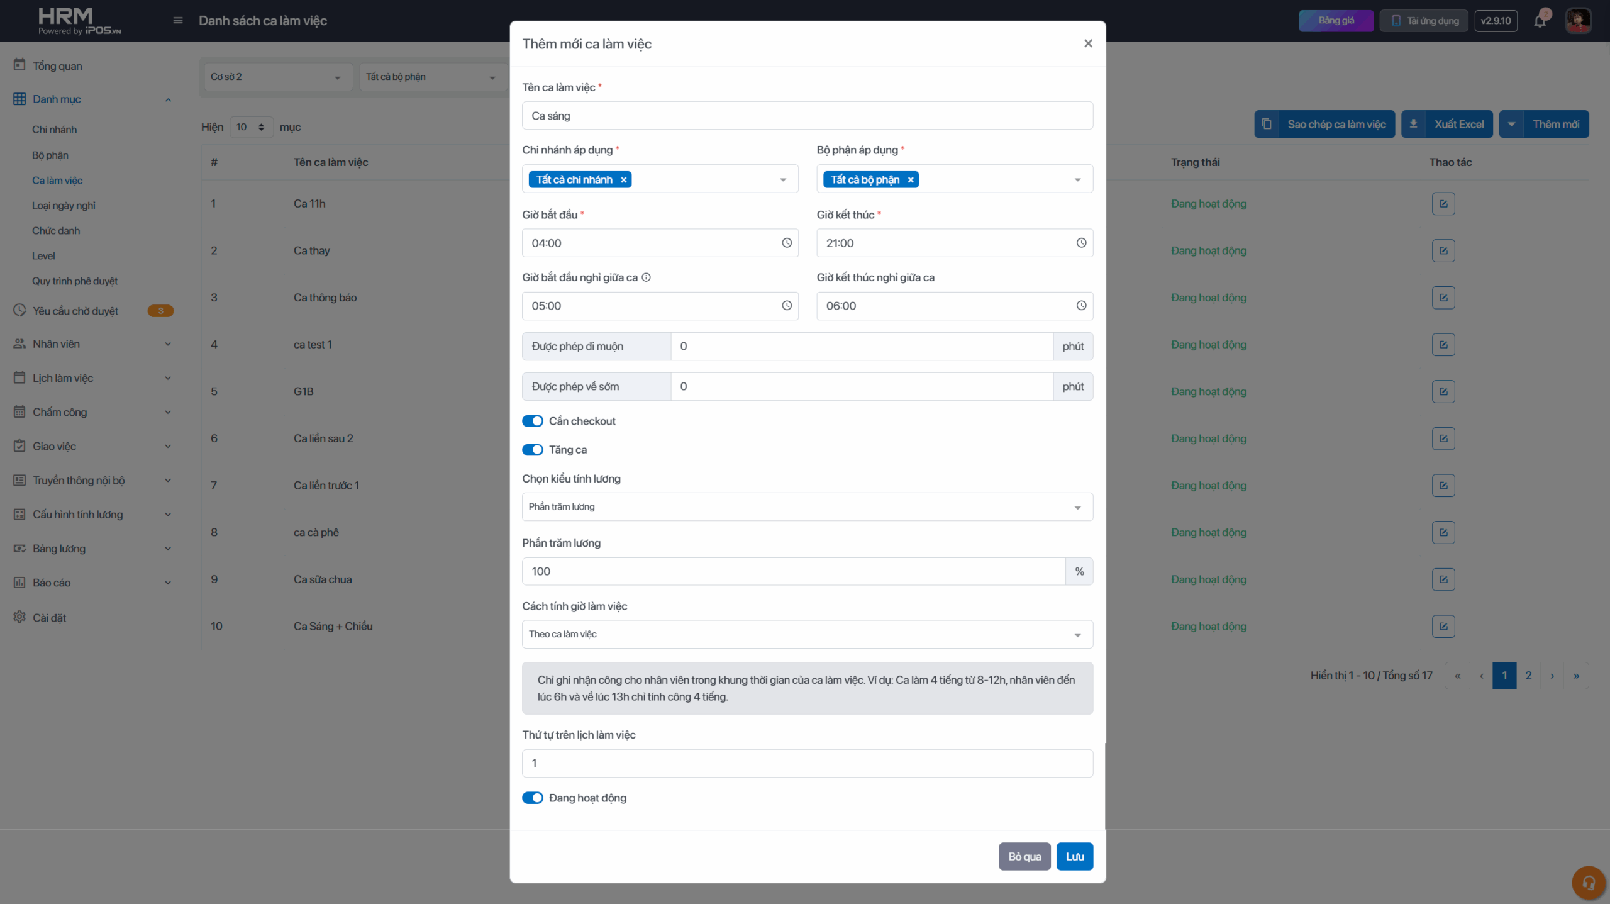Turn off the Tăng ca switch
This screenshot has height=904, width=1610.
click(533, 450)
